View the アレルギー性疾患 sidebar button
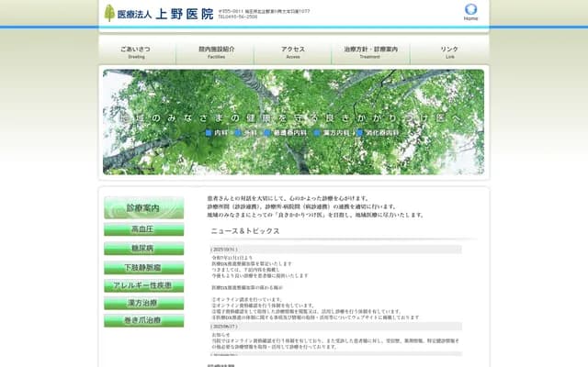Viewport: 588px width, 367px height. pos(143,285)
